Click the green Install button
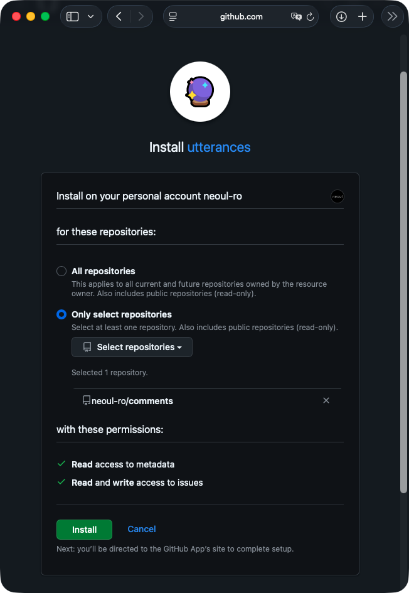Viewport: 409px width, 593px height. [84, 530]
